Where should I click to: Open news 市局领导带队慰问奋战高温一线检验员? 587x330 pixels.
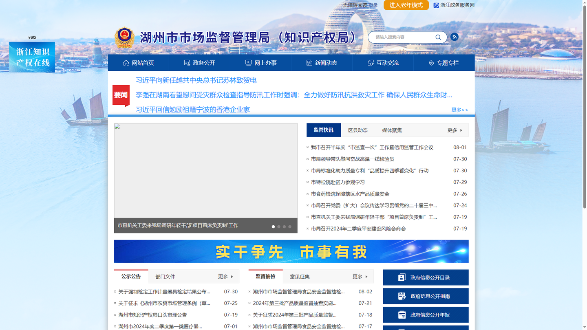pyautogui.click(x=353, y=159)
